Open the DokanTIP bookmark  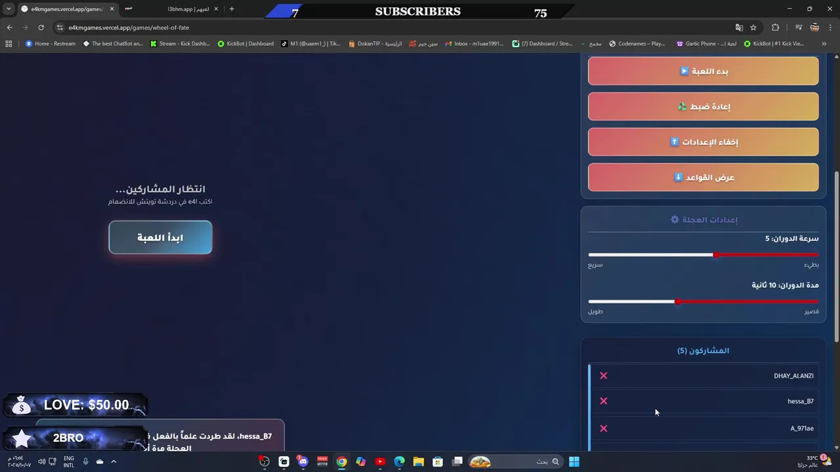click(x=375, y=44)
